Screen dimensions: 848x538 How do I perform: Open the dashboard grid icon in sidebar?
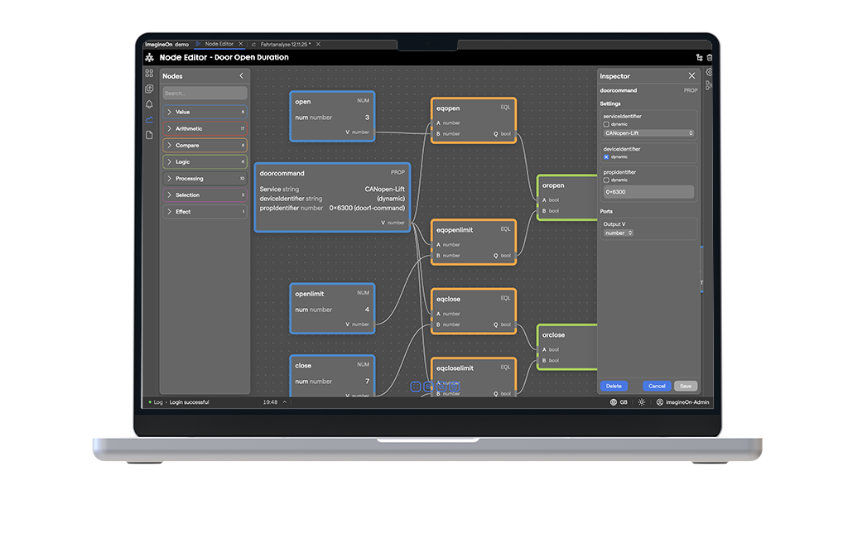pos(149,74)
